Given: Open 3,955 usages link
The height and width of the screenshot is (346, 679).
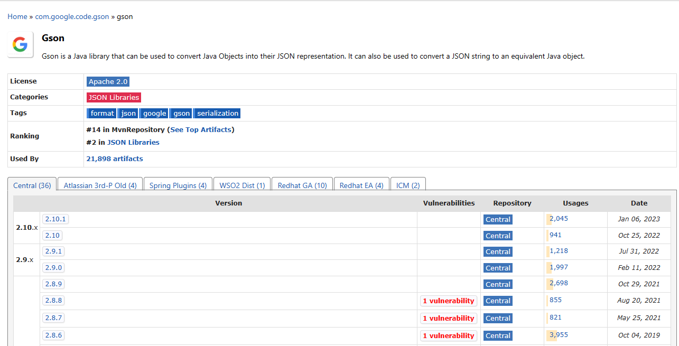Looking at the screenshot, I should [x=559, y=334].
